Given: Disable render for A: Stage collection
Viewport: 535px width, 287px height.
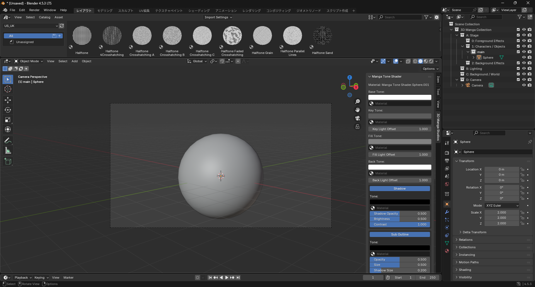Looking at the screenshot, I should [x=529, y=35].
